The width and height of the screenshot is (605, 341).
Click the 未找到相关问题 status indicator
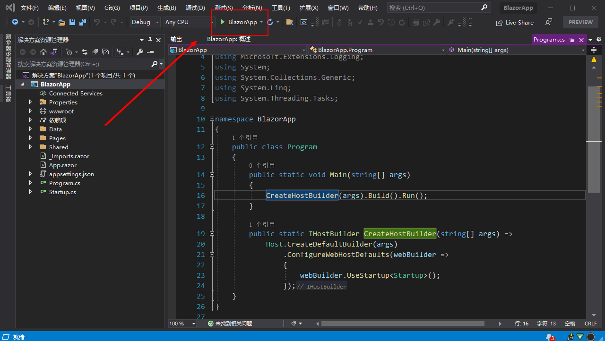tap(230, 324)
